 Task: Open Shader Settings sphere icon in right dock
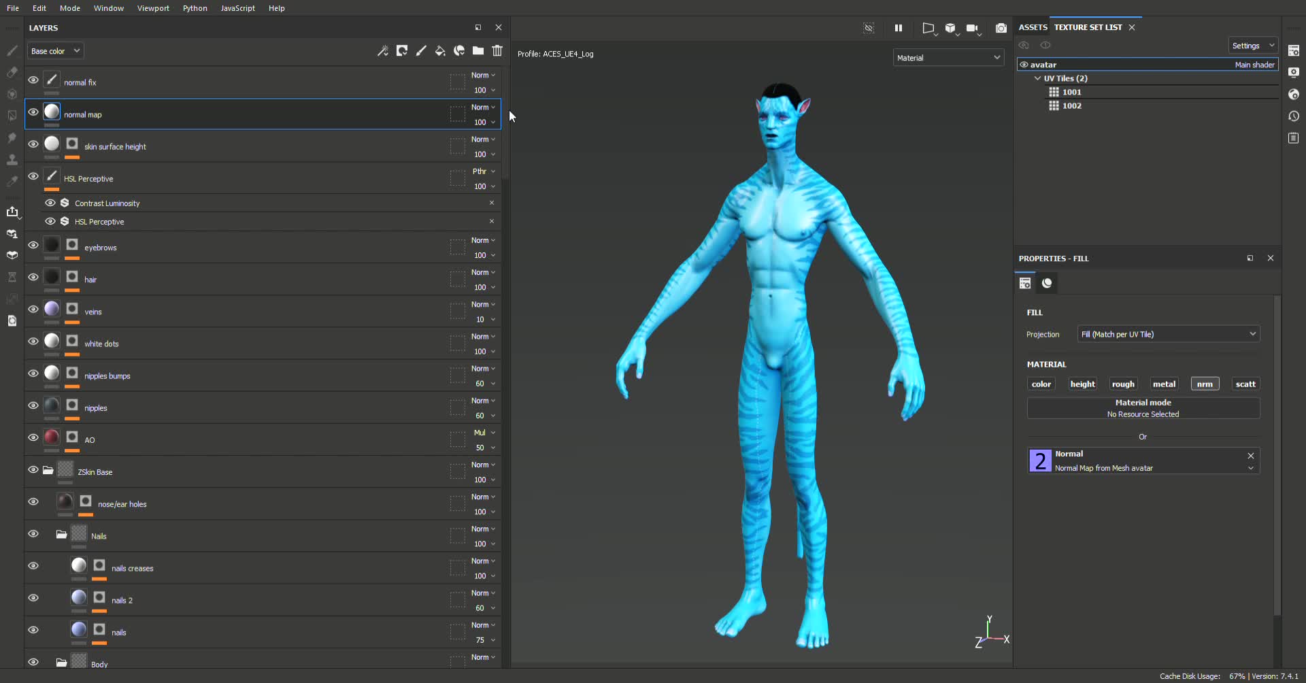coord(1294,94)
